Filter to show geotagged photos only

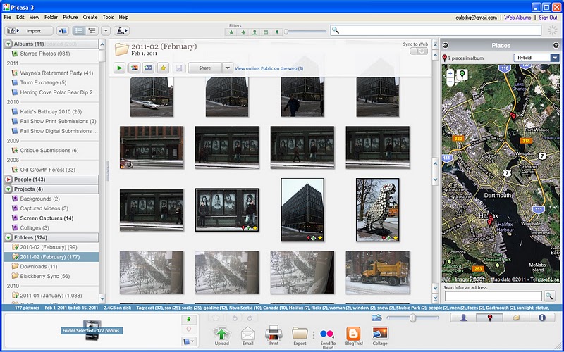[276, 32]
